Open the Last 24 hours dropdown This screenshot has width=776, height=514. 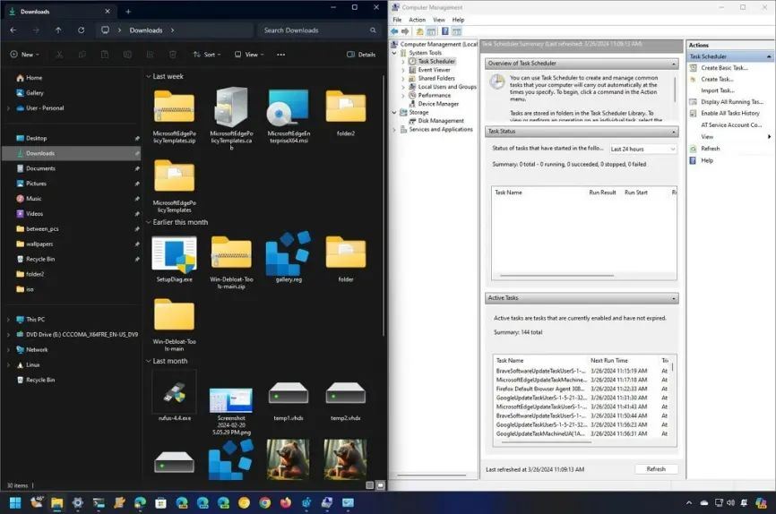[x=642, y=149]
